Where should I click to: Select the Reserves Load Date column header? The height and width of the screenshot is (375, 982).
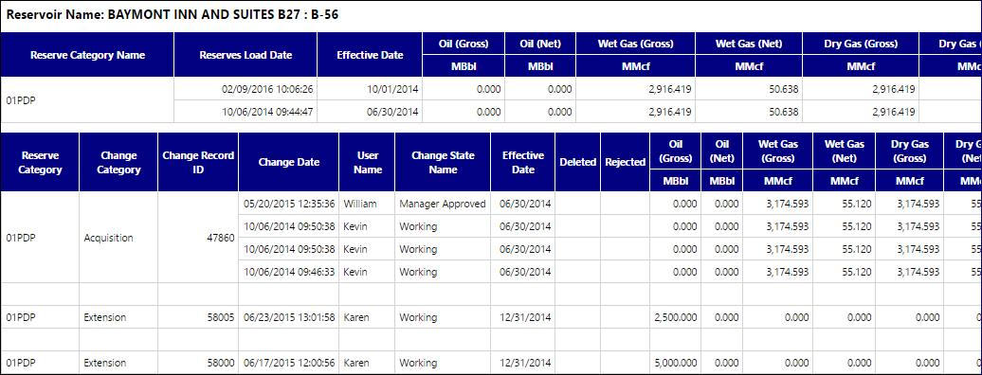point(245,55)
